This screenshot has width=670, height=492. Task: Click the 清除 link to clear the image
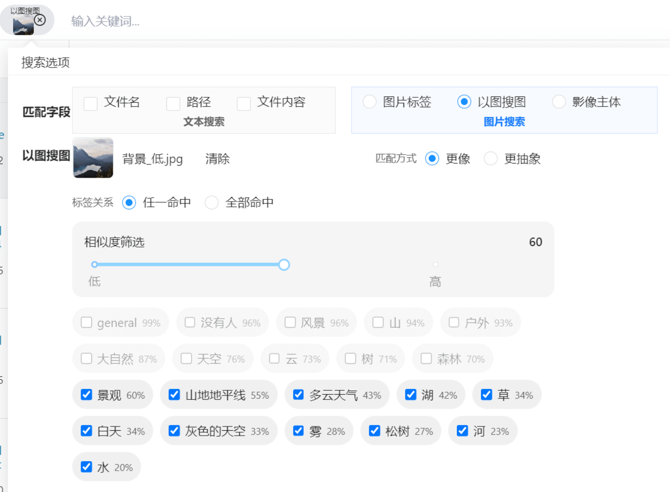pos(218,159)
